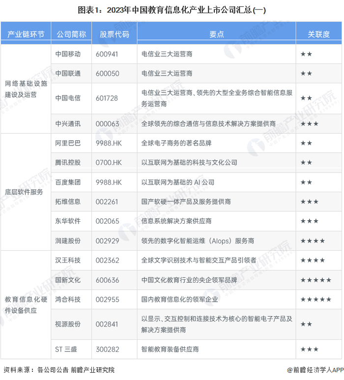
Task: Click stock code '300282'
Action: (x=107, y=350)
